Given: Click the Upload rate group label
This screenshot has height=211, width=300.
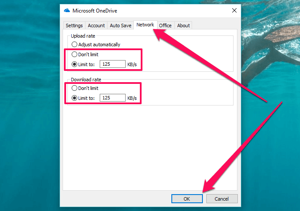Looking at the screenshot, I should point(83,36).
